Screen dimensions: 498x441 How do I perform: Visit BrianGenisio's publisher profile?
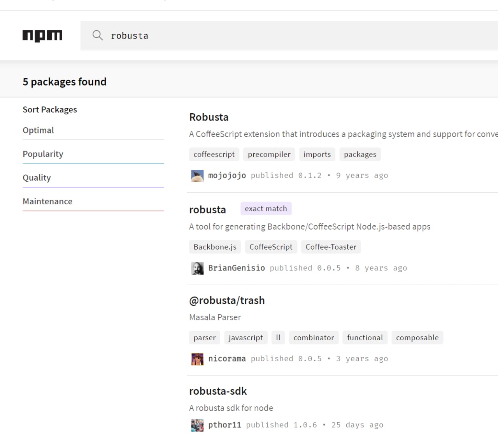pyautogui.click(x=237, y=268)
